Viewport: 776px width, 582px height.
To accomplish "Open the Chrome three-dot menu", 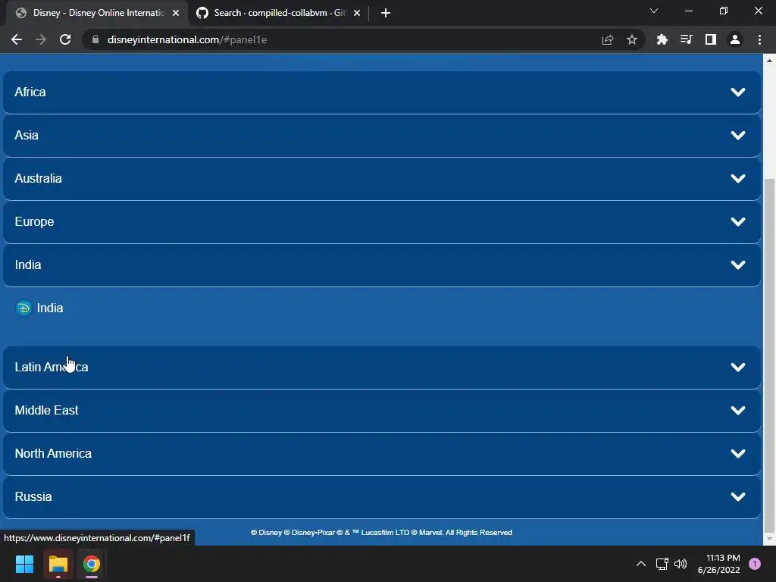I will pos(759,39).
